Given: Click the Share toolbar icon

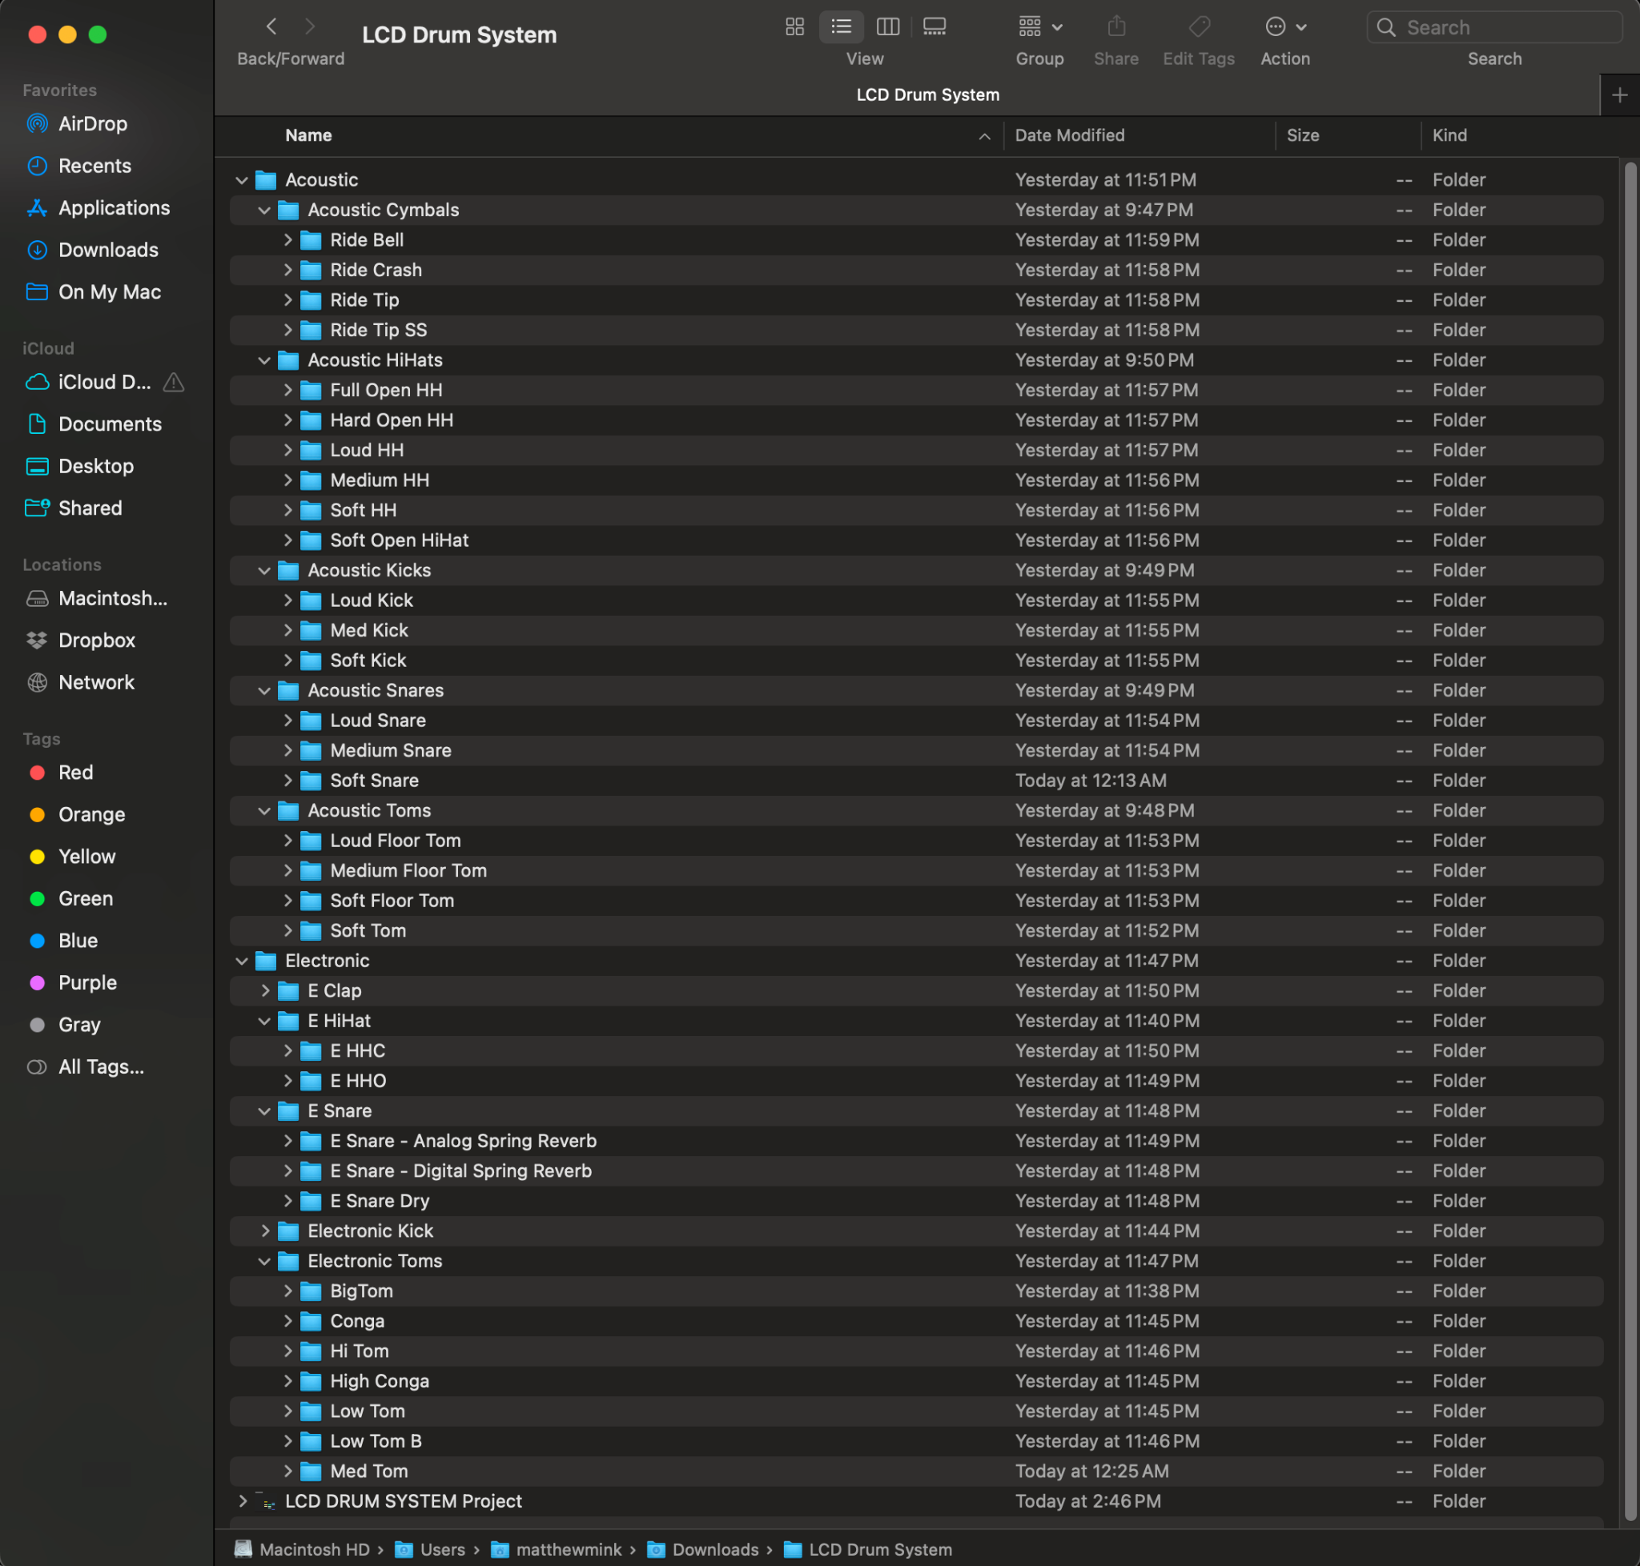Looking at the screenshot, I should coord(1116,26).
